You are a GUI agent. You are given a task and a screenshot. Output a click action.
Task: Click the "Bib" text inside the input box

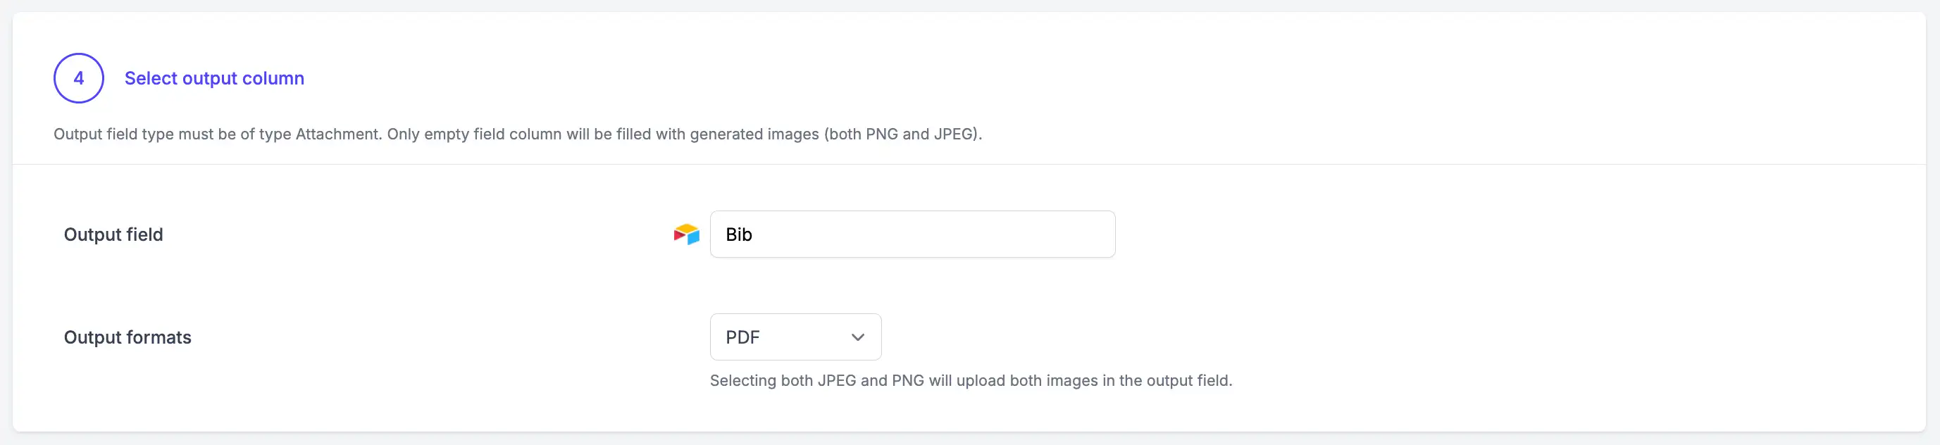(x=738, y=235)
